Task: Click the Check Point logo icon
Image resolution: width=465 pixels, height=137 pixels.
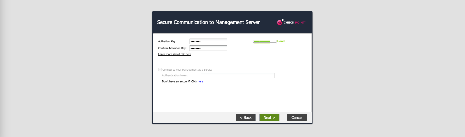Action: pyautogui.click(x=280, y=22)
